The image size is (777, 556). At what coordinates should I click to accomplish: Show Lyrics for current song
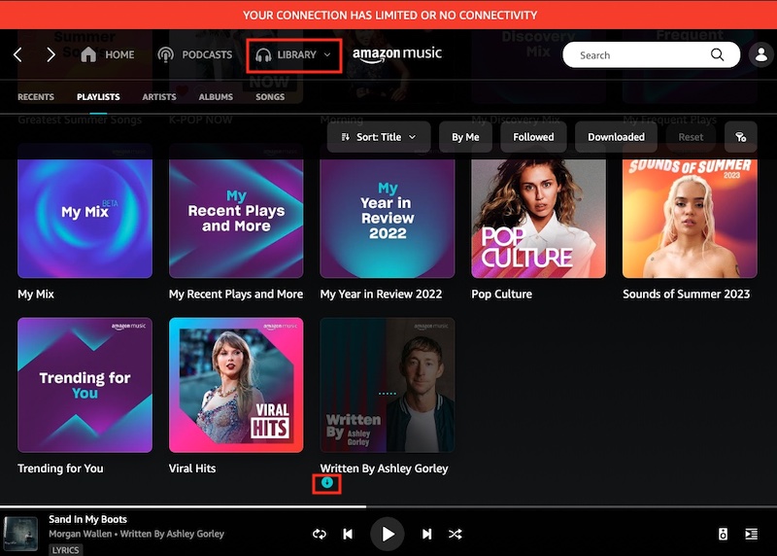pyautogui.click(x=65, y=549)
